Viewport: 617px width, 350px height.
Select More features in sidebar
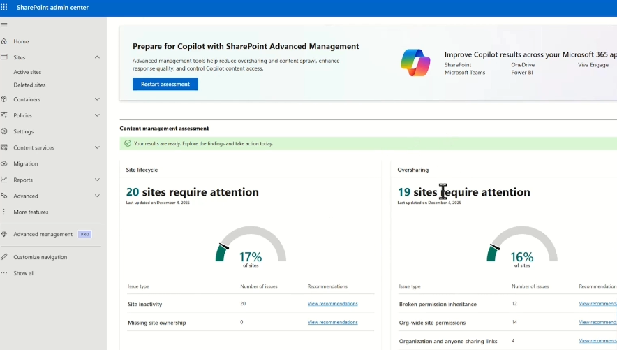[x=31, y=212]
